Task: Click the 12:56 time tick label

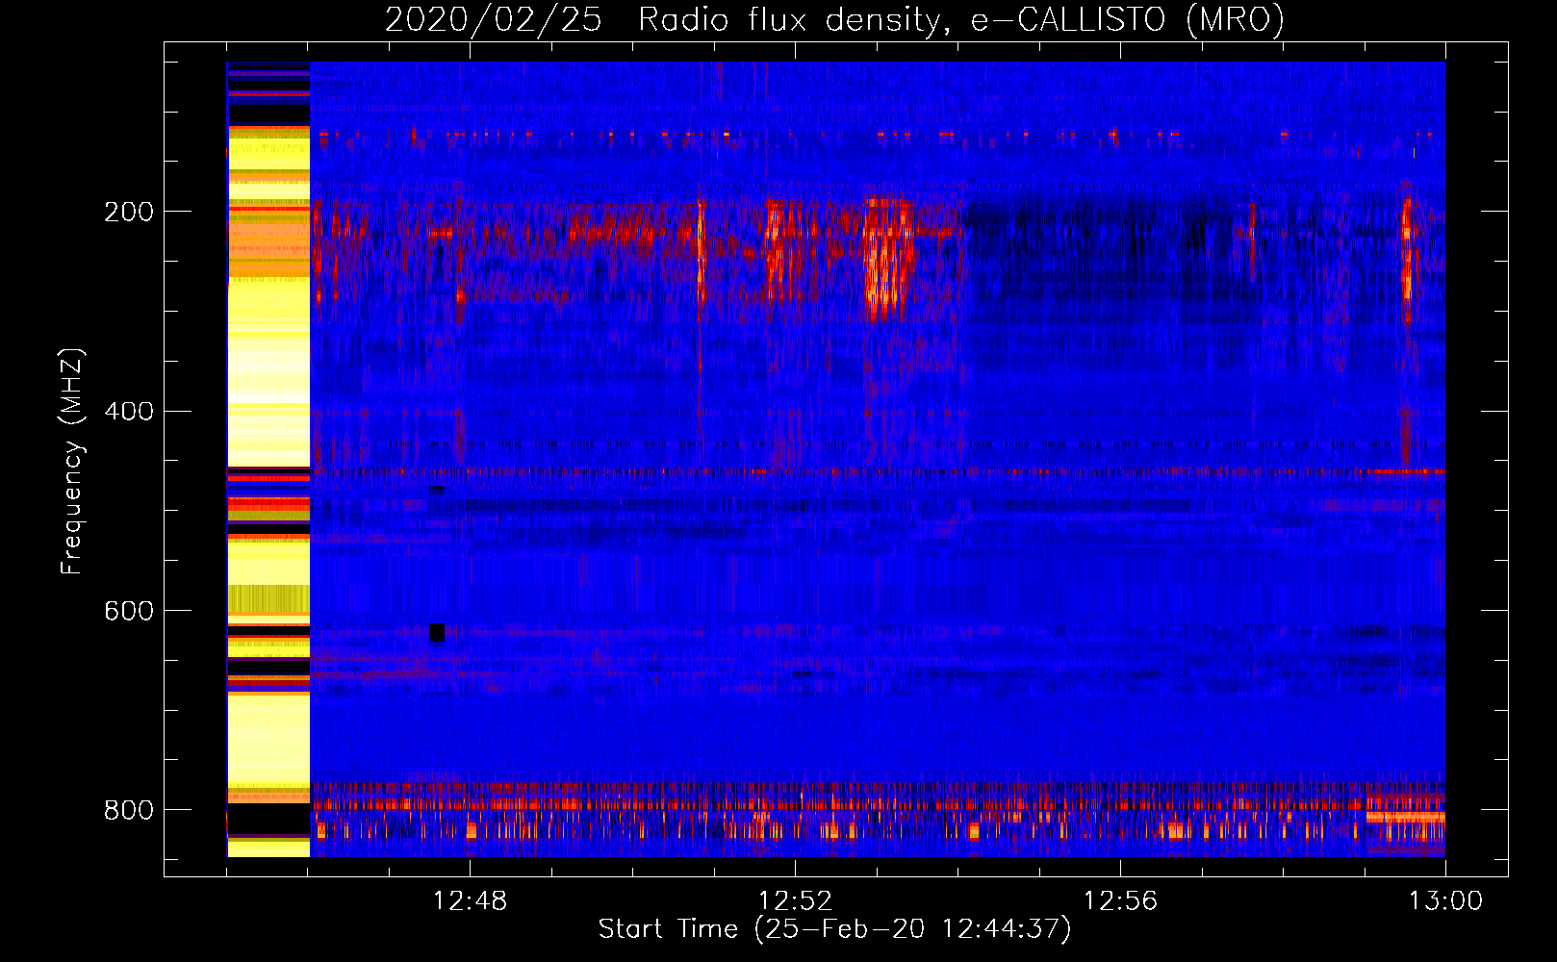Action: click(x=1121, y=901)
